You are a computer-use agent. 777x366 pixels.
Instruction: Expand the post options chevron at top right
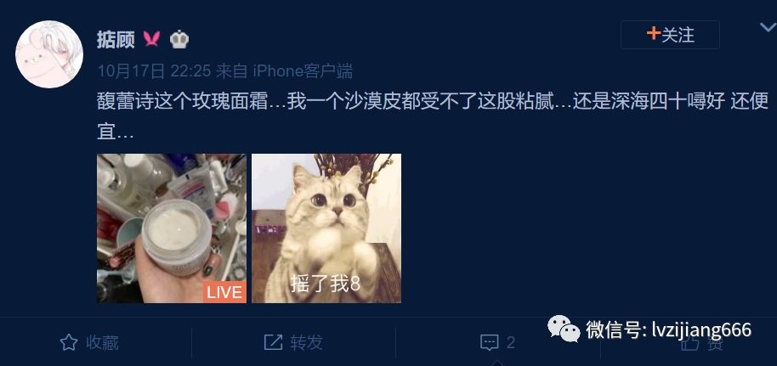coord(768,28)
